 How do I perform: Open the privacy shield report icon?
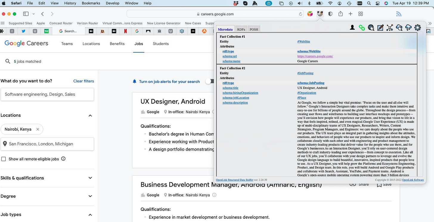click(x=330, y=14)
